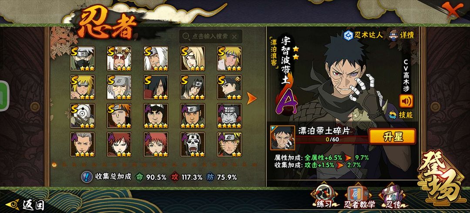This screenshot has width=470, height=213.
Task: Select the first page indicator dot
Action: [x=54, y=164]
